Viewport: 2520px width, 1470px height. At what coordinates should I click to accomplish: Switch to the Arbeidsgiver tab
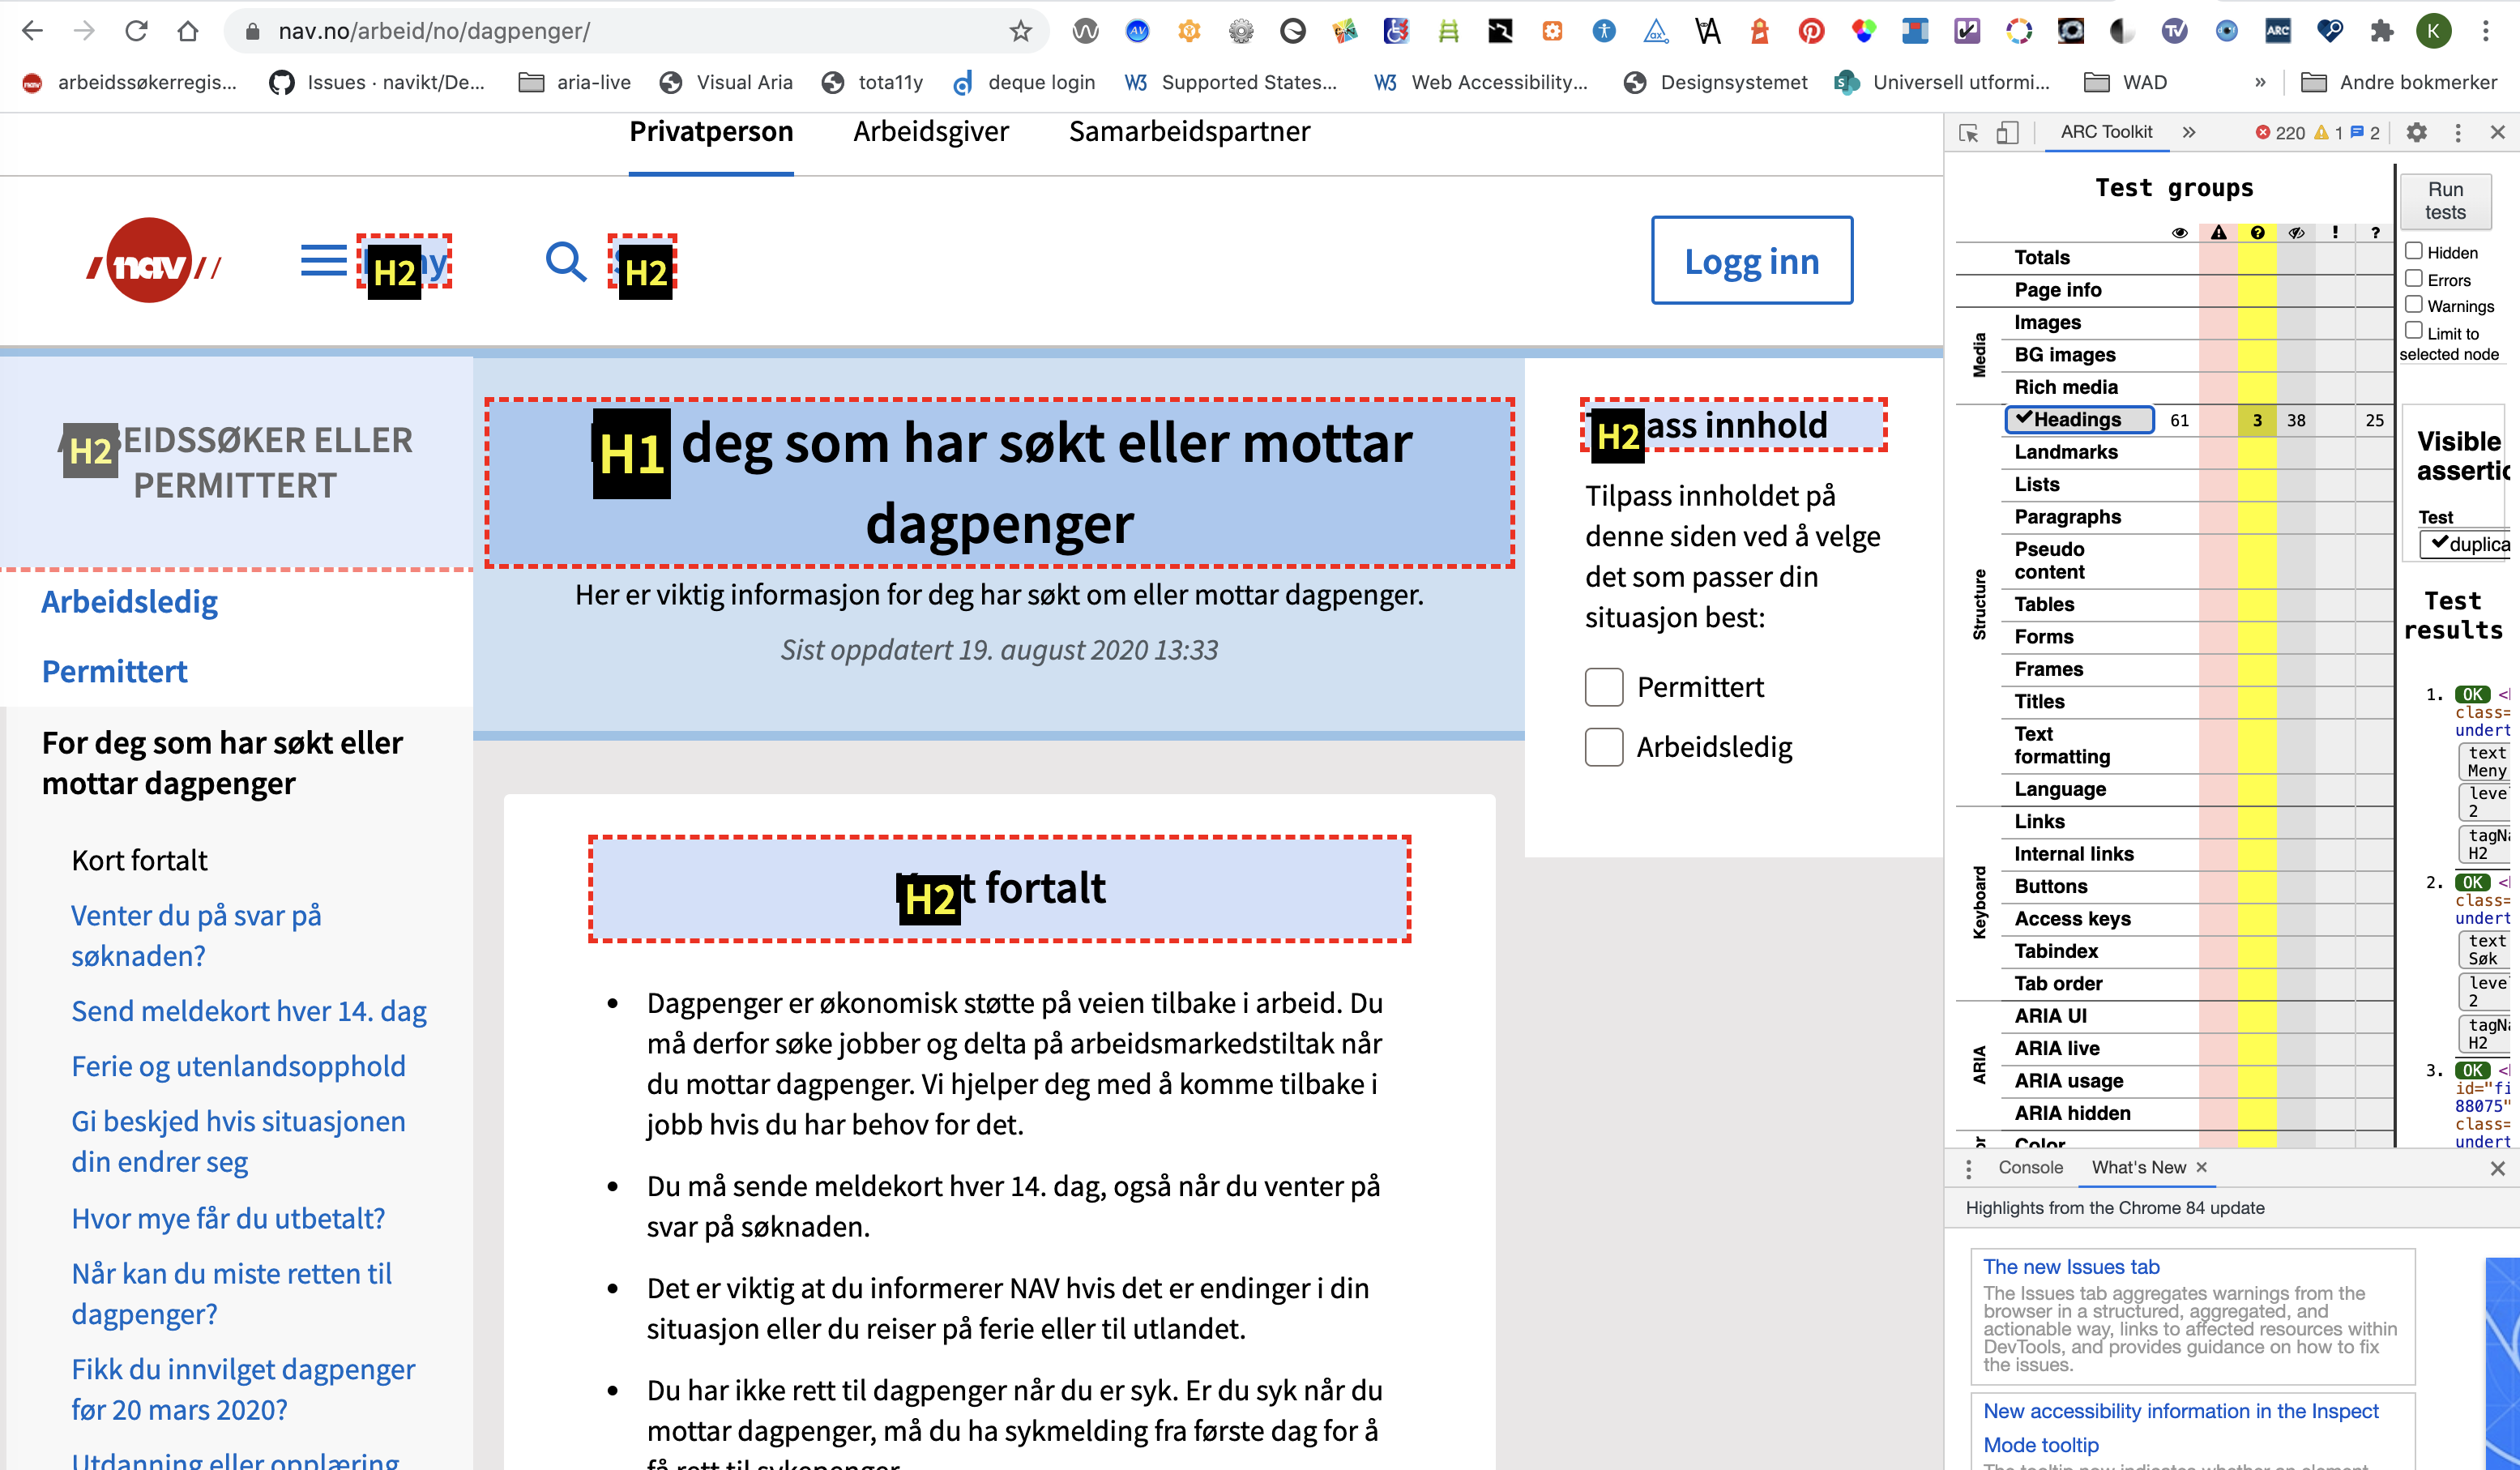[930, 132]
